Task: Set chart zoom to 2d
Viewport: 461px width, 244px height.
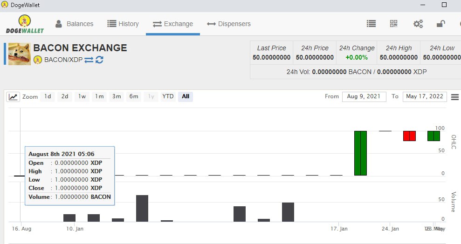Action: click(65, 96)
